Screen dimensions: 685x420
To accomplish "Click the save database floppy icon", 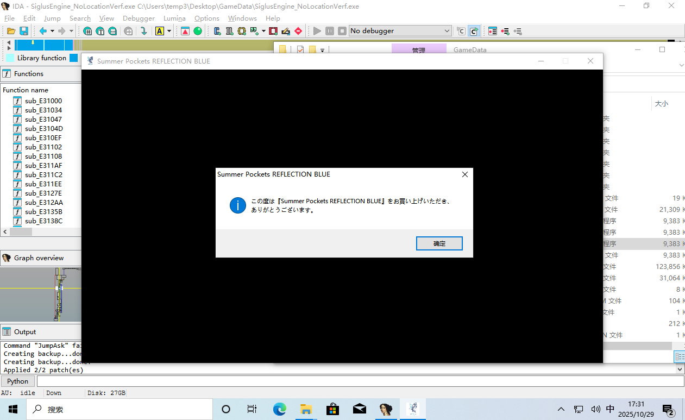I will pos(24,31).
